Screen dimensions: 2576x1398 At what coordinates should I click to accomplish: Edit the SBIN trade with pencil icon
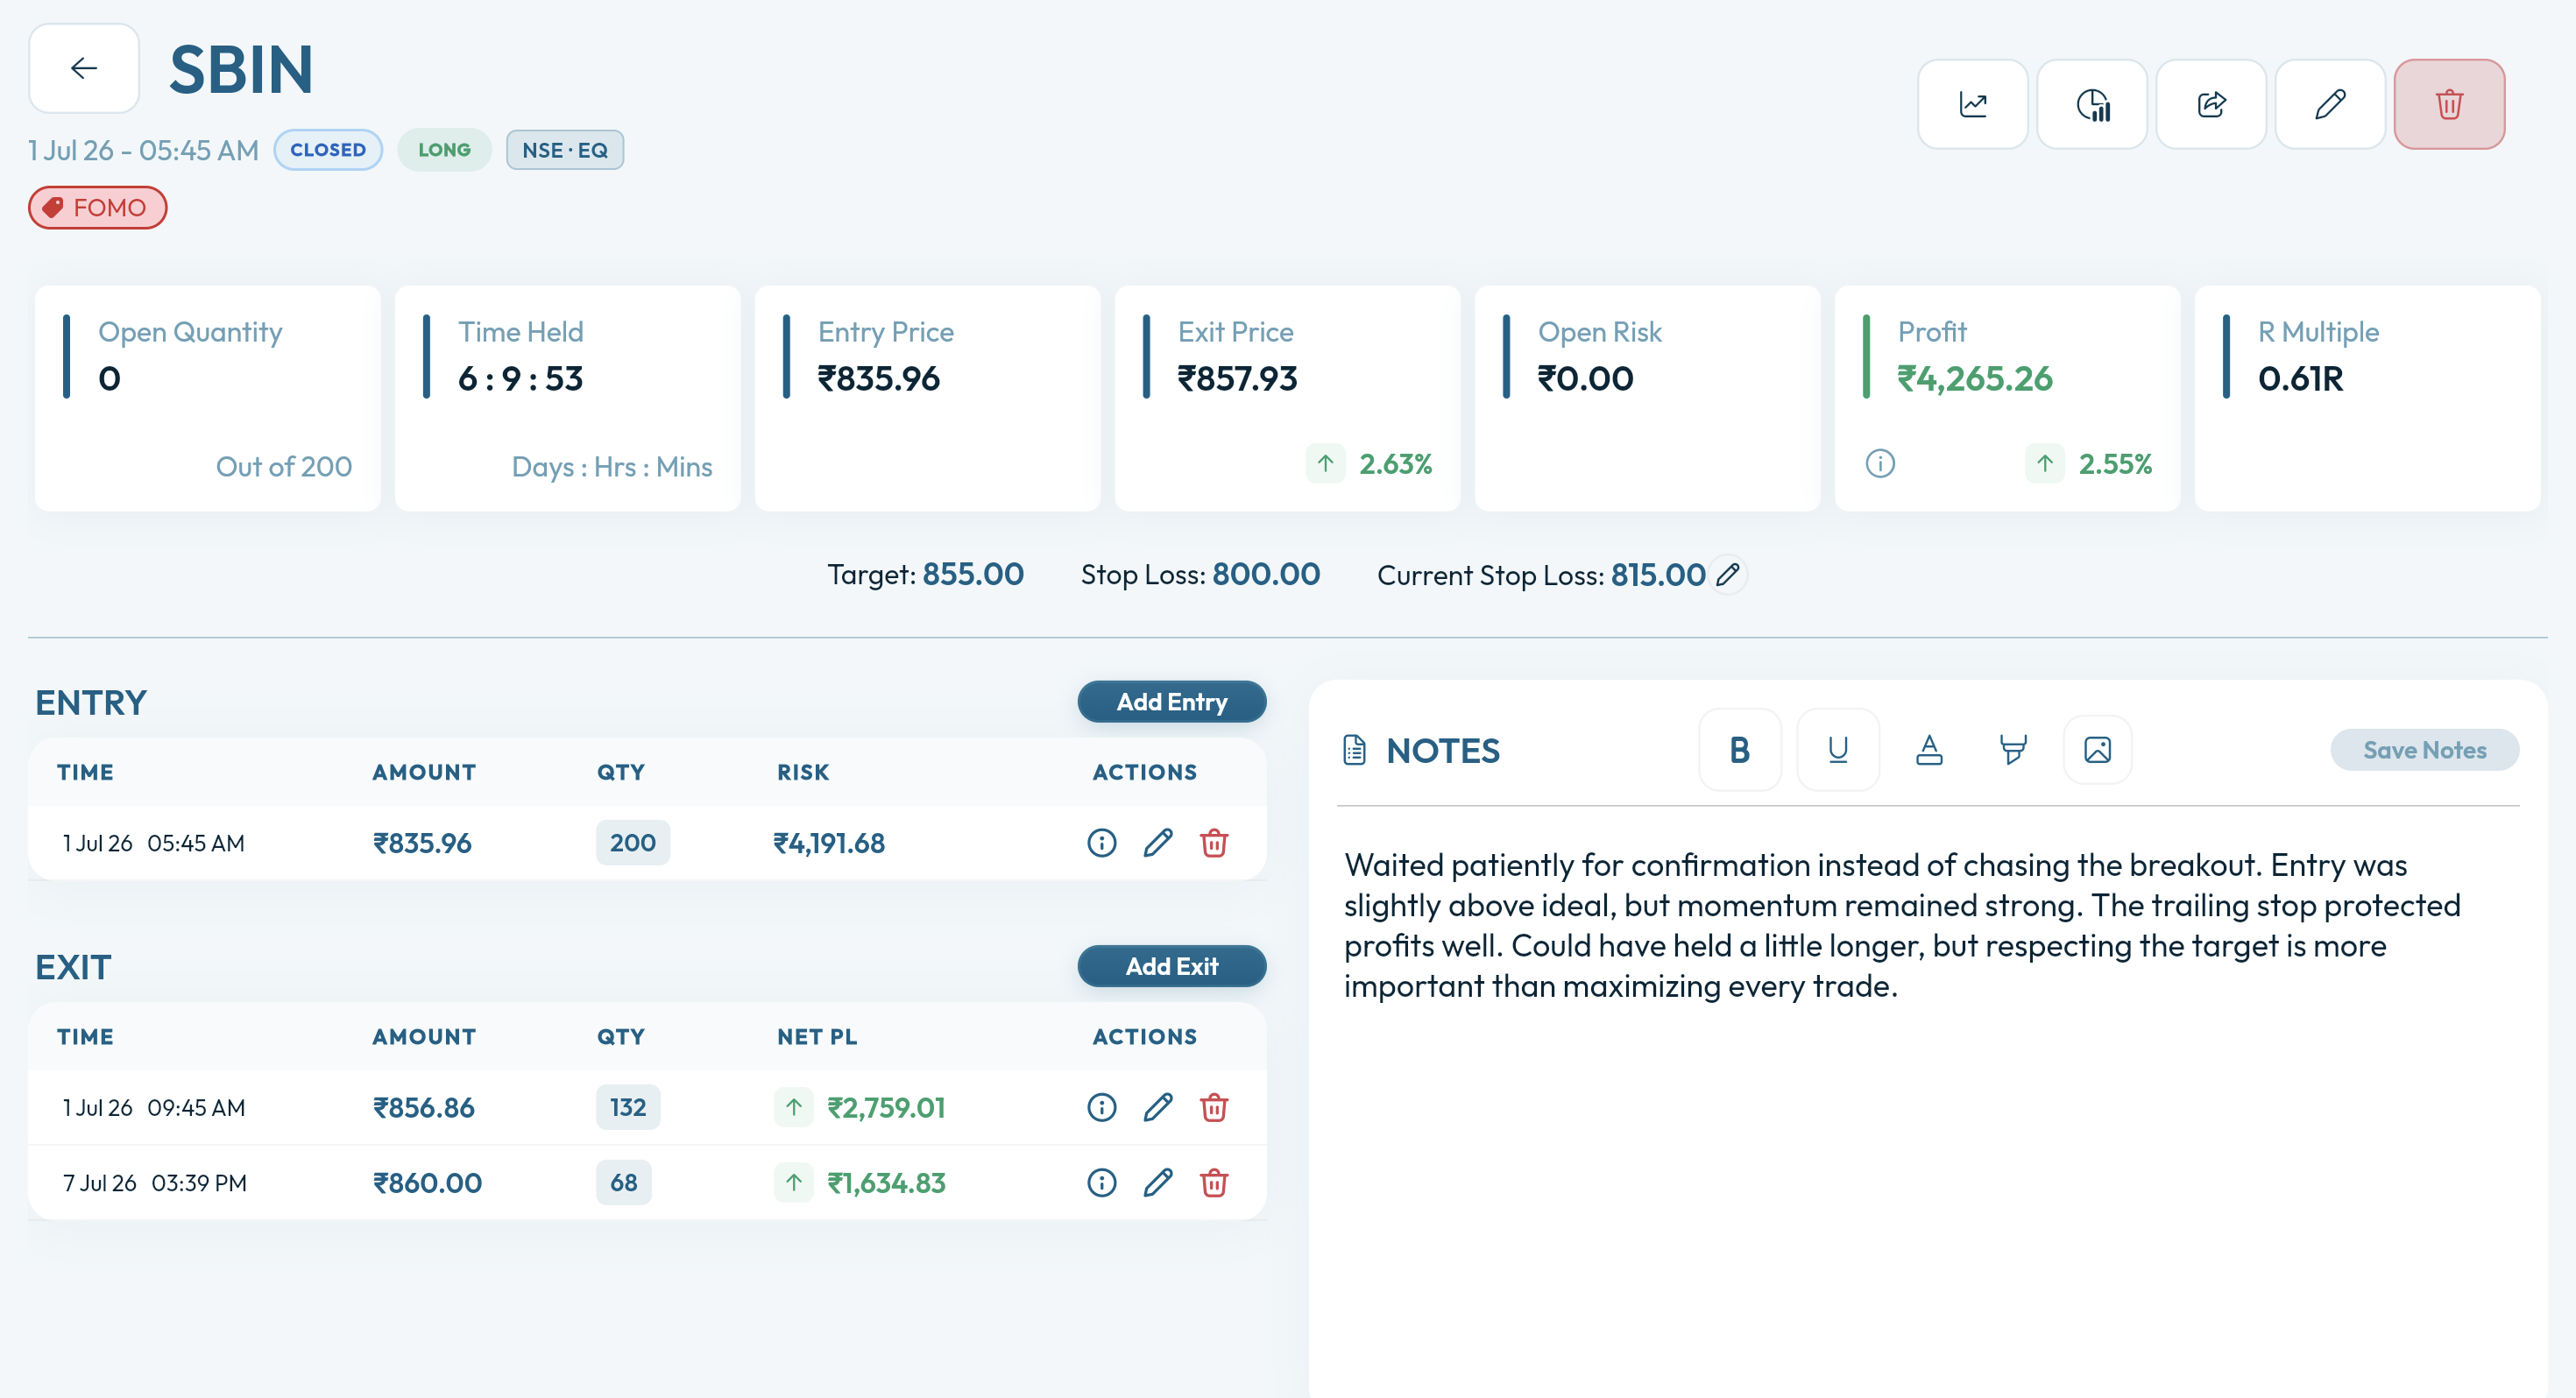pyautogui.click(x=2329, y=104)
